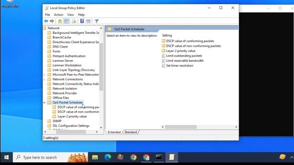Toggle the Show/Hide Console Tree icon

pyautogui.click(x=66, y=21)
